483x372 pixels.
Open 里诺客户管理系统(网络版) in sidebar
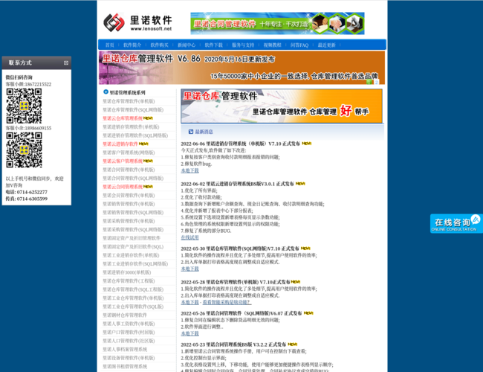(129, 153)
